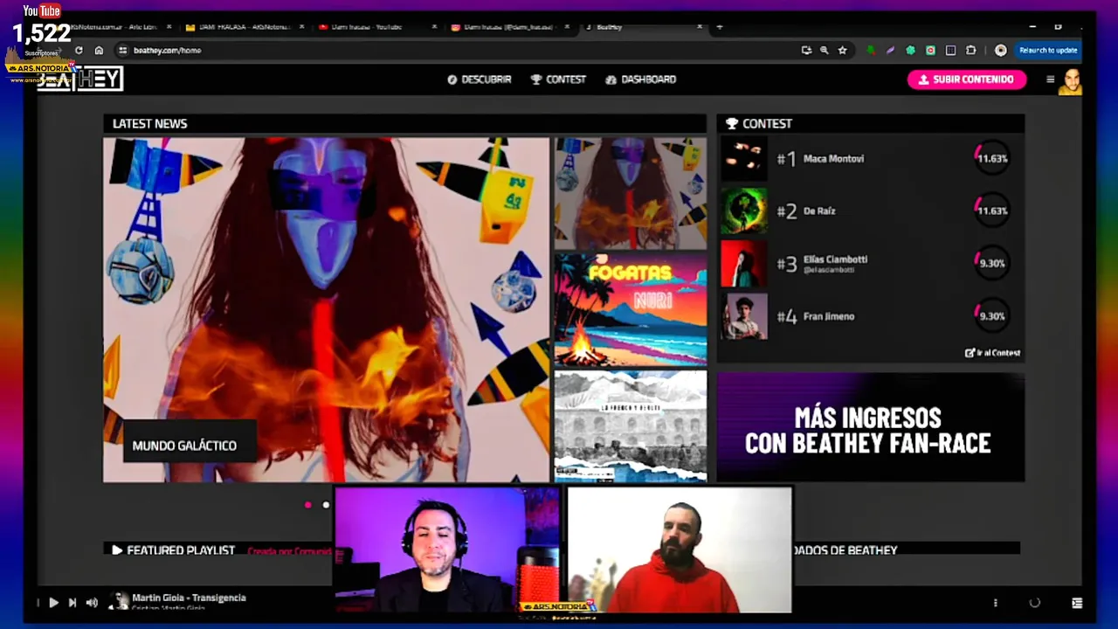Click the purple feather extension icon
The image size is (1118, 629).
tap(890, 50)
